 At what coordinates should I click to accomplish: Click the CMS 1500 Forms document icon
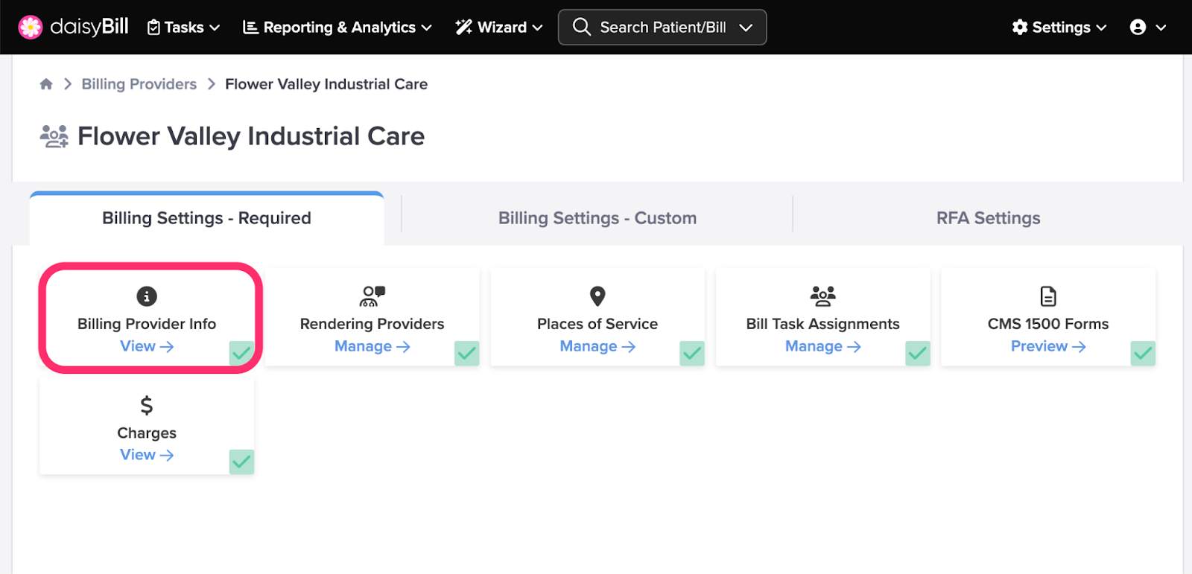click(x=1048, y=296)
